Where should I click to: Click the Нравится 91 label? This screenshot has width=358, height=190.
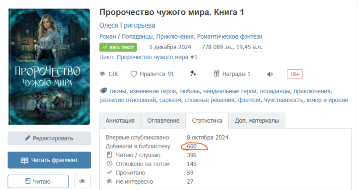[157, 74]
